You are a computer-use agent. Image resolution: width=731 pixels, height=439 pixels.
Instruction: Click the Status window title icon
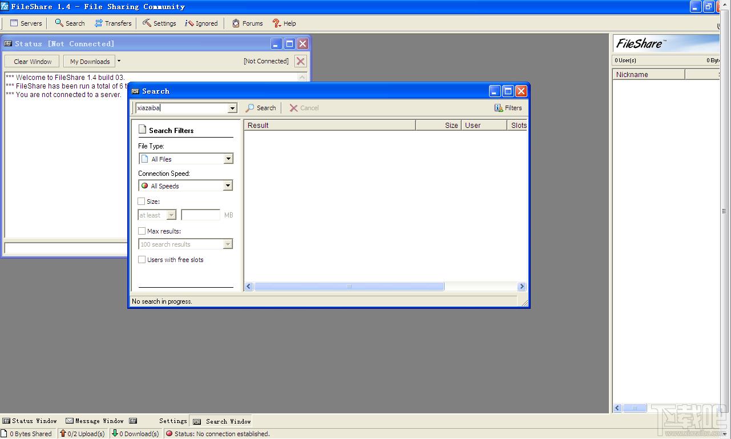click(x=8, y=44)
